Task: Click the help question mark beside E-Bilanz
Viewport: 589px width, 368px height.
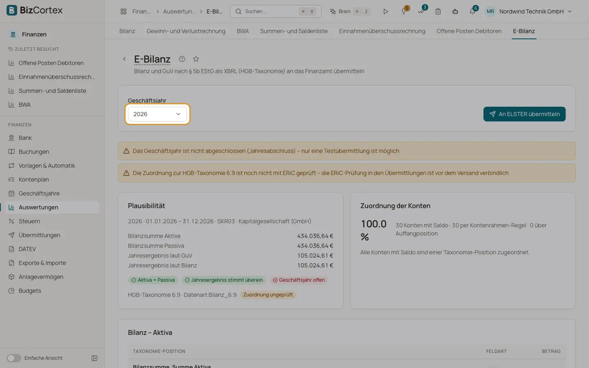Action: click(x=182, y=59)
